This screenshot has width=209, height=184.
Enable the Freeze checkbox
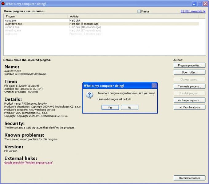pos(139,11)
